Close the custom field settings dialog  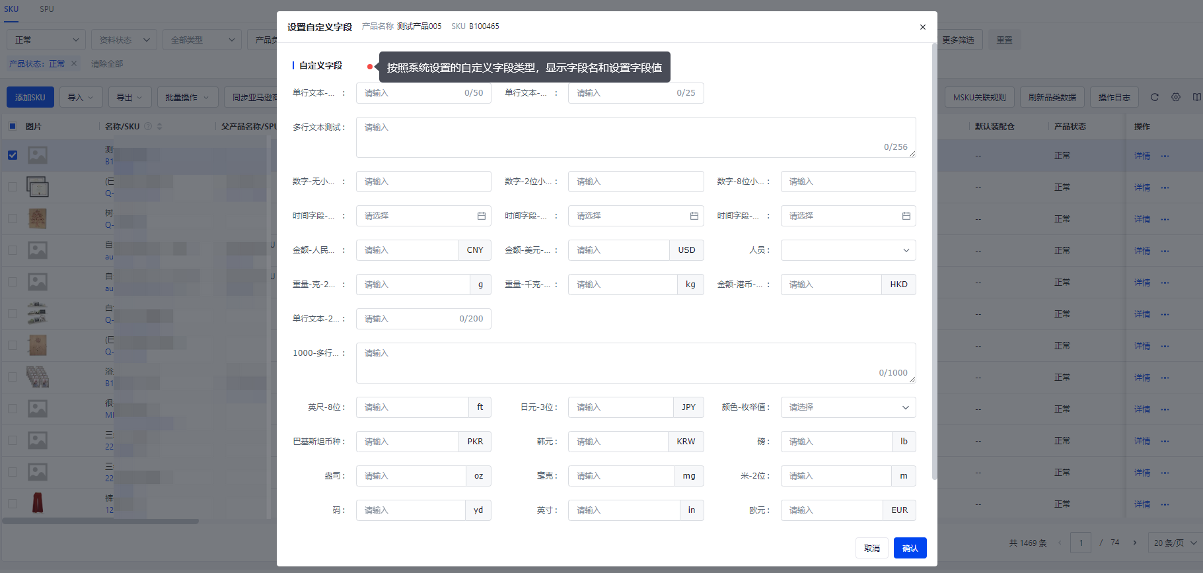(922, 27)
